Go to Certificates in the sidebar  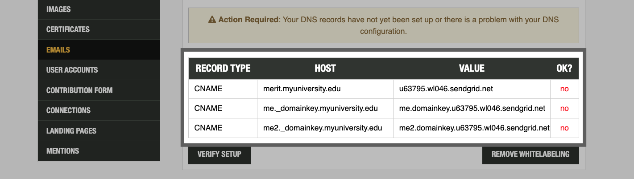[x=68, y=29]
